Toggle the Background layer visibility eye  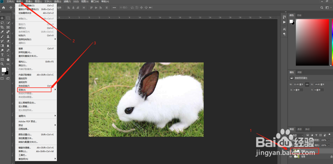click(x=291, y=157)
